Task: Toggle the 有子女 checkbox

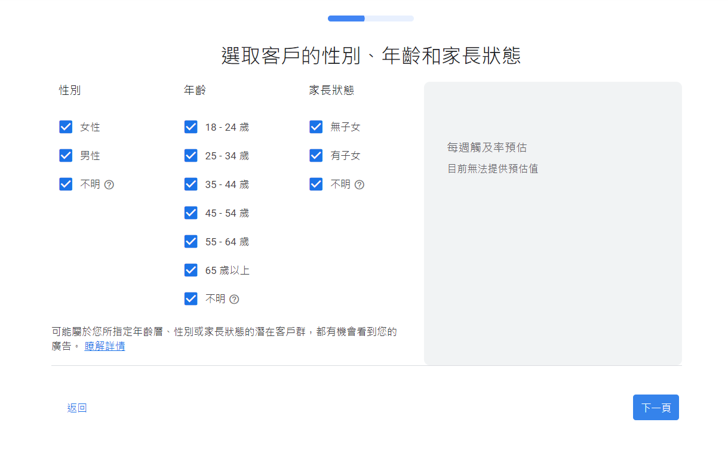Action: tap(316, 156)
